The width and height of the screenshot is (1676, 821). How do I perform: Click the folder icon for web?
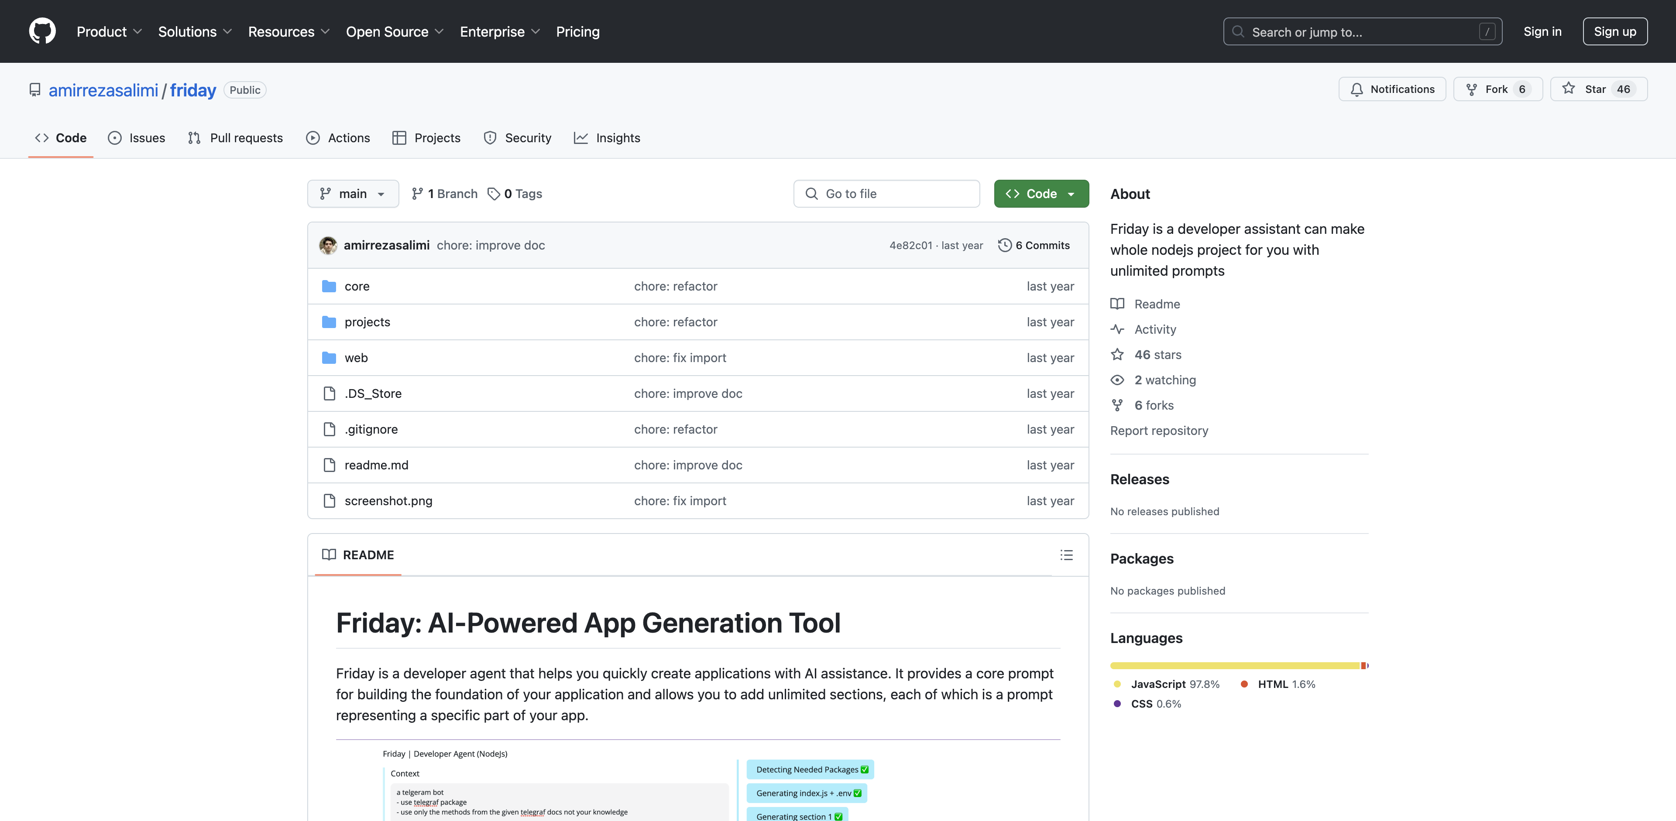tap(329, 358)
